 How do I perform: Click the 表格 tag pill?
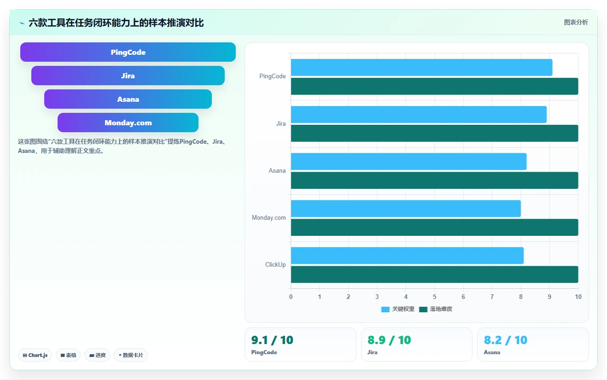coord(68,355)
